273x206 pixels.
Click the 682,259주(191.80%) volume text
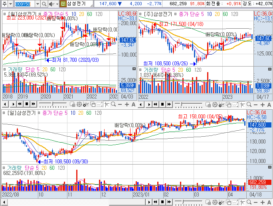(24, 173)
